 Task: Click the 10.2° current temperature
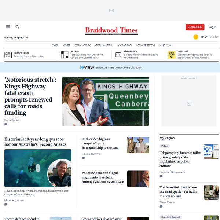[x=204, y=37]
